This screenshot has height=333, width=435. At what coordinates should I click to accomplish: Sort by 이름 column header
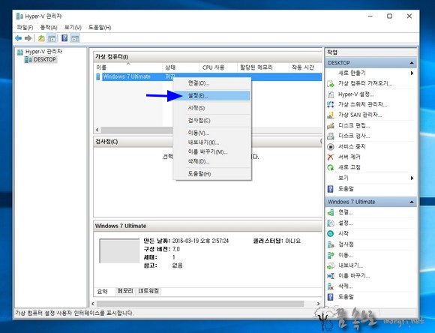click(x=128, y=67)
